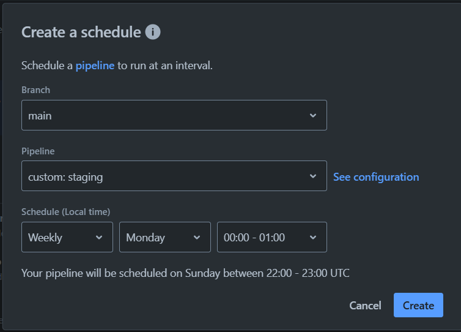Click the chevron arrow next to 00:00 - 01:00
461x332 pixels.
313,238
